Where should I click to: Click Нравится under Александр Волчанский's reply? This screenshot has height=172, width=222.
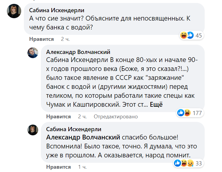58,117
